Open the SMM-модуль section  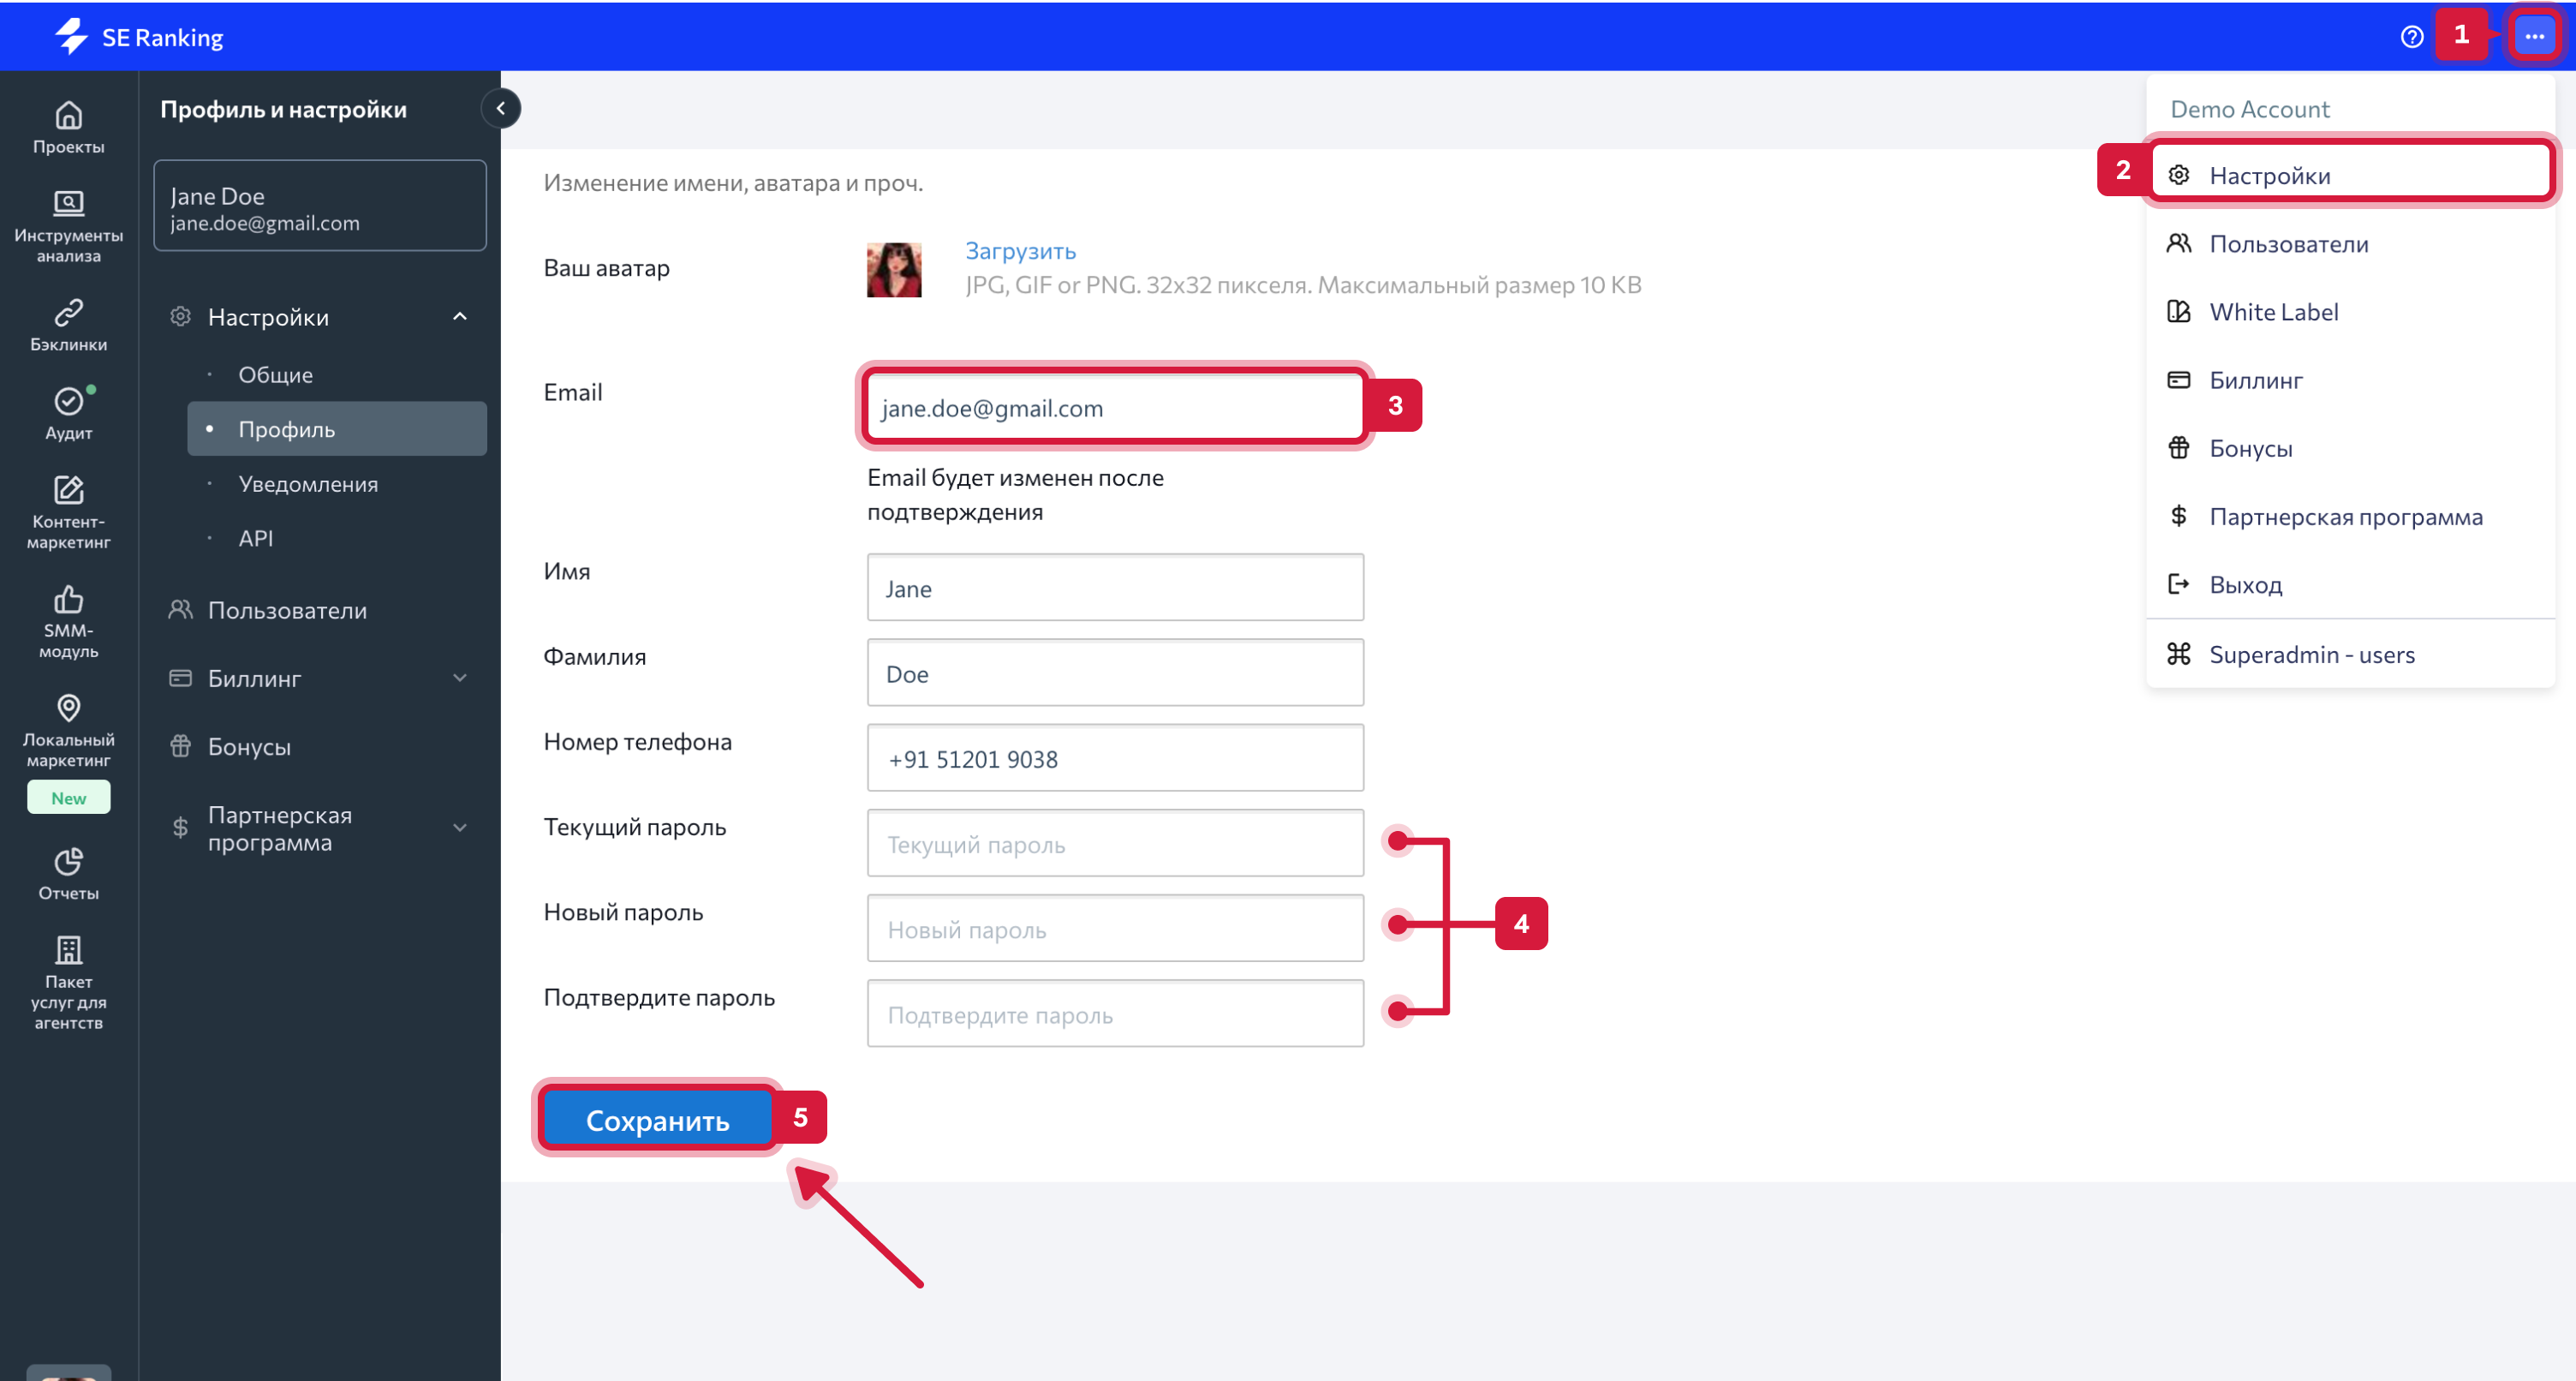click(68, 621)
